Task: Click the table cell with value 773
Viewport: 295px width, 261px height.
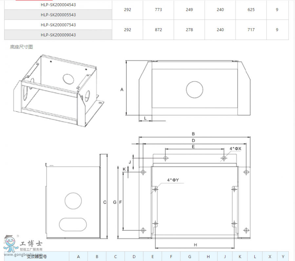Action: point(158,10)
